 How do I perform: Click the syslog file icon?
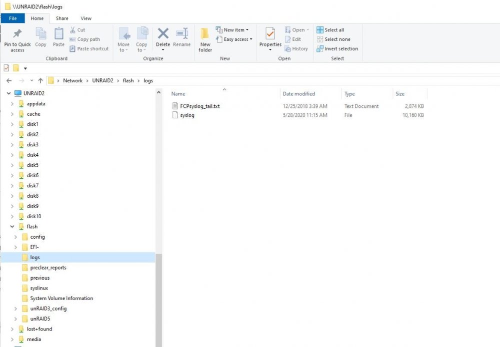pyautogui.click(x=174, y=115)
